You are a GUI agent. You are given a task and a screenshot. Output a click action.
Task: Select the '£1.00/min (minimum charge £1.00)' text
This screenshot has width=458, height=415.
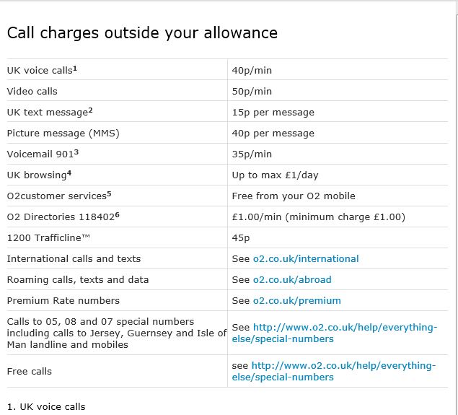[x=318, y=217]
